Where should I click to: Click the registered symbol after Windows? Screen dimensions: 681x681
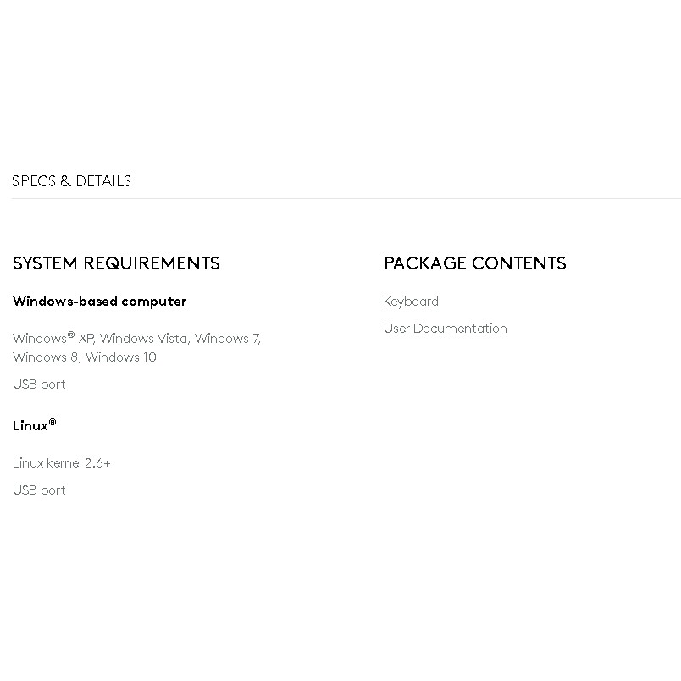[x=71, y=335]
